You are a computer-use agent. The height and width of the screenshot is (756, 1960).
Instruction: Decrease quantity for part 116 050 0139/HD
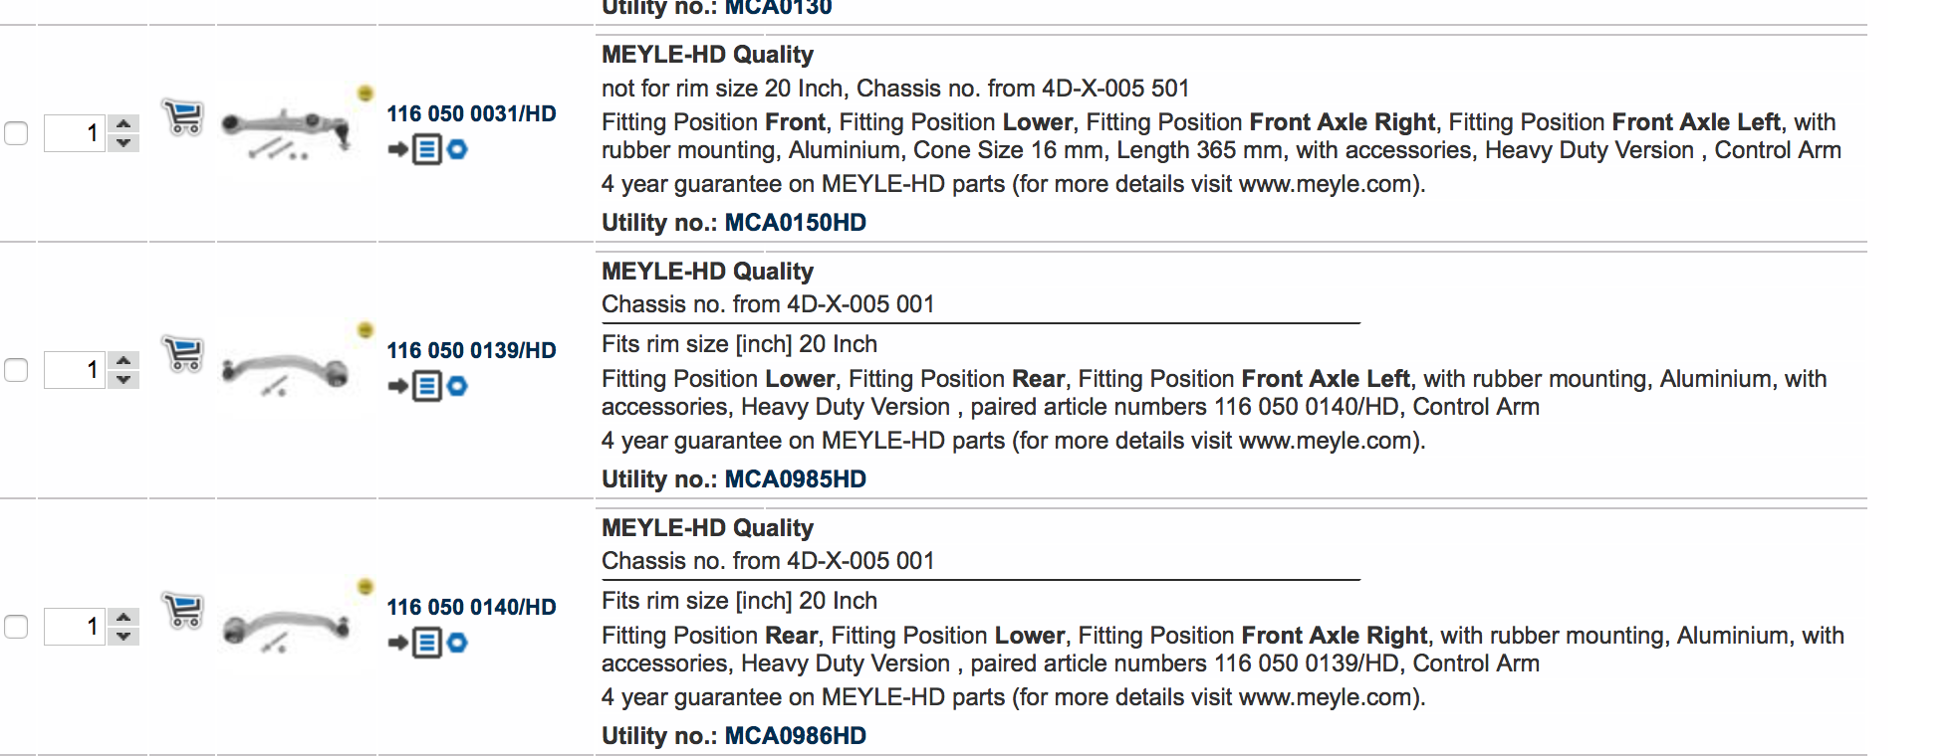[123, 380]
